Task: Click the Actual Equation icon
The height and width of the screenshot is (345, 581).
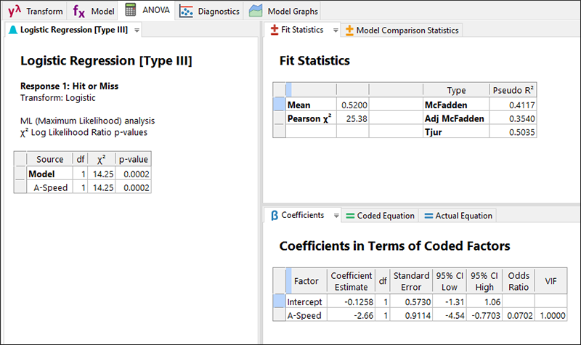Action: point(428,216)
